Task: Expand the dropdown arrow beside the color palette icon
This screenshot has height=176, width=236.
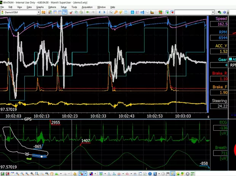Action: [95, 174]
